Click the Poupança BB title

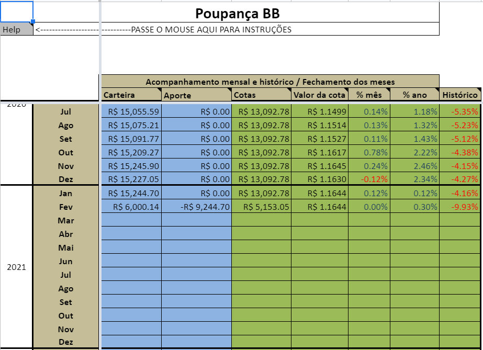pyautogui.click(x=238, y=13)
